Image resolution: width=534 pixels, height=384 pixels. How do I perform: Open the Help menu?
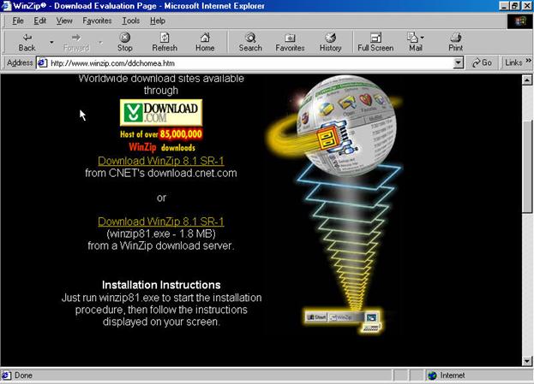point(158,21)
